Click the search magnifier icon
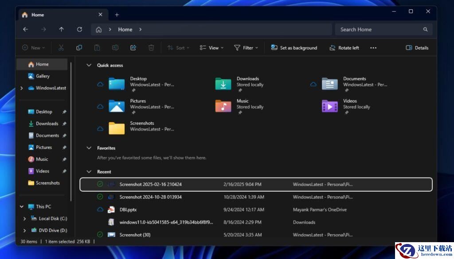Screen dimensions: 454x259 pos(425,30)
